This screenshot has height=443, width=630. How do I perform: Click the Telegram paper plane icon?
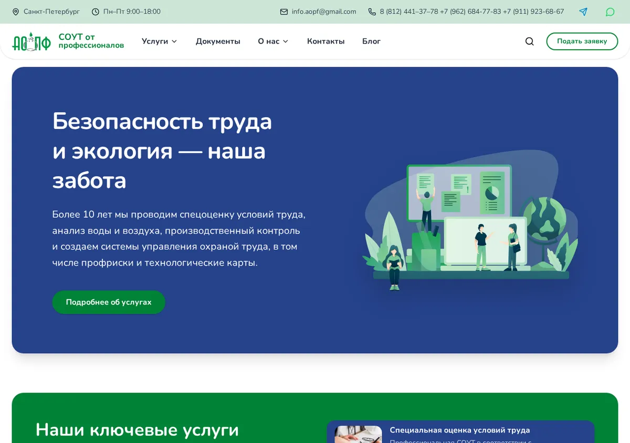click(x=583, y=12)
